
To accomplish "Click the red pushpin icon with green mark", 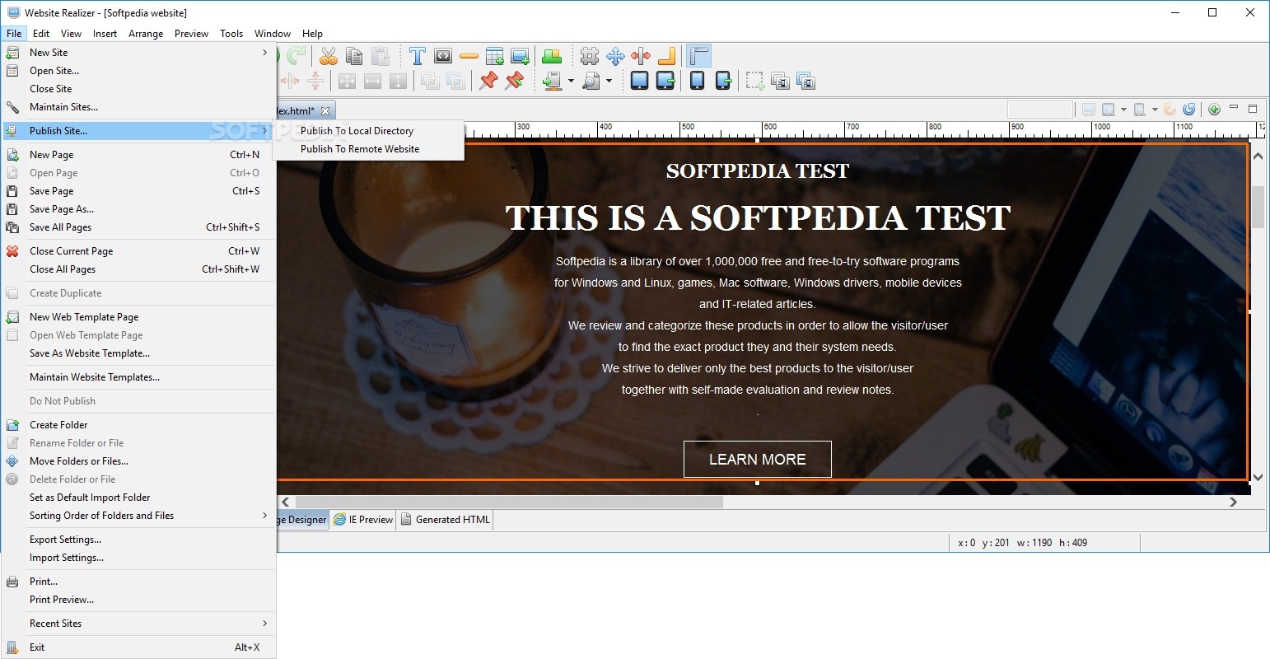I will tap(514, 81).
